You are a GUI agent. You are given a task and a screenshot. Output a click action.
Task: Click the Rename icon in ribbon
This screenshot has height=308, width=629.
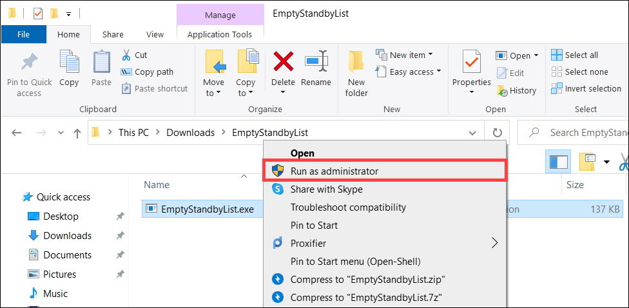tap(316, 63)
